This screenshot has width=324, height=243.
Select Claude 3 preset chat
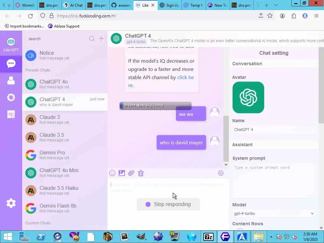pyautogui.click(x=65, y=120)
